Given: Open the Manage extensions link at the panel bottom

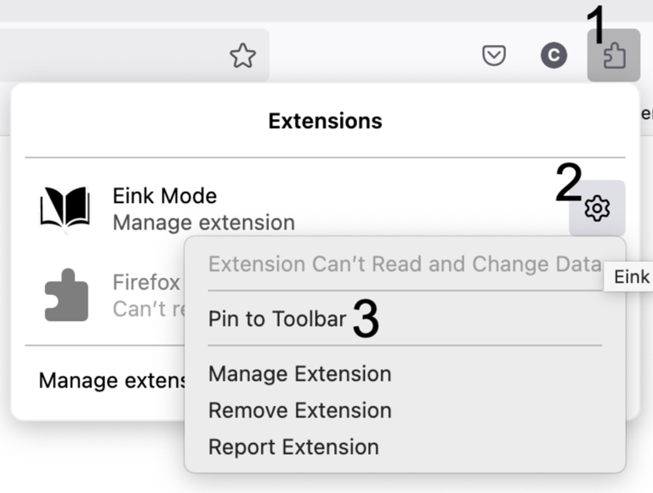Looking at the screenshot, I should point(111,380).
